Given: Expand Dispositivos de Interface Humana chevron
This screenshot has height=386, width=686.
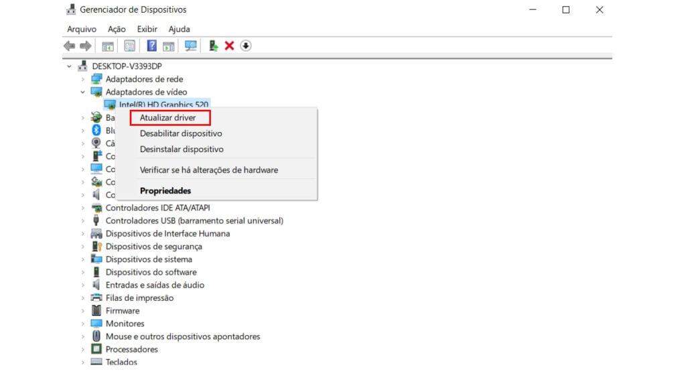Looking at the screenshot, I should coord(82,234).
